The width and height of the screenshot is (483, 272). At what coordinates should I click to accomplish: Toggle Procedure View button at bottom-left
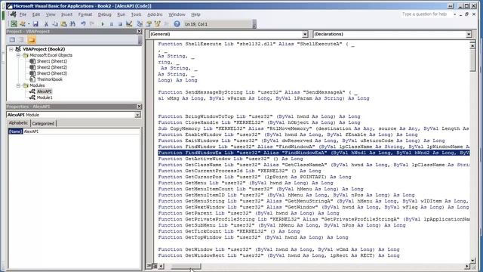coord(149,265)
